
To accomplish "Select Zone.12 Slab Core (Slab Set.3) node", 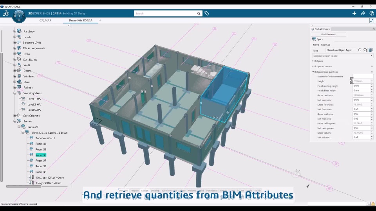I will pos(49,132).
